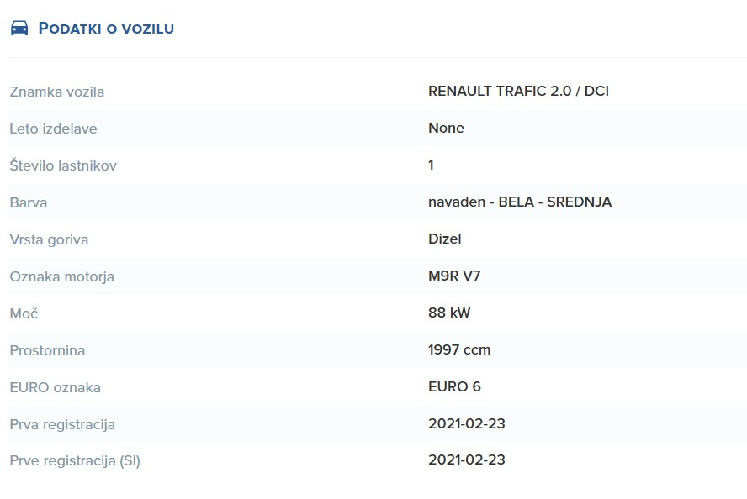Image resolution: width=747 pixels, height=499 pixels.
Task: Select the EURO 6 emission value
Action: coord(454,386)
